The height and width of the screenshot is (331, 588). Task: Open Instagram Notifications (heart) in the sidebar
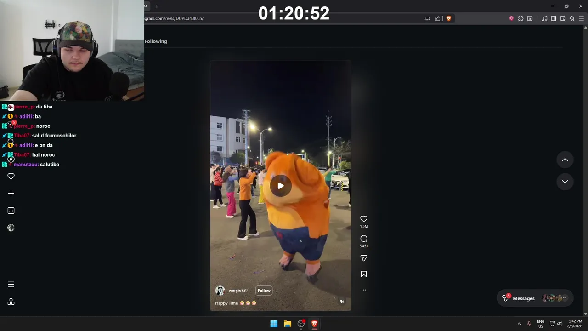pyautogui.click(x=11, y=177)
